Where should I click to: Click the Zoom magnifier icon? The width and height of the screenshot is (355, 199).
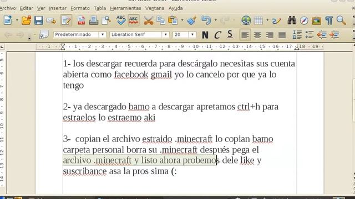point(341,20)
